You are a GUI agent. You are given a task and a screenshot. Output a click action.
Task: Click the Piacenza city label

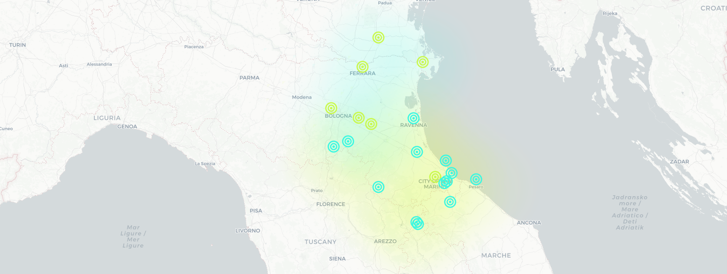(x=194, y=47)
